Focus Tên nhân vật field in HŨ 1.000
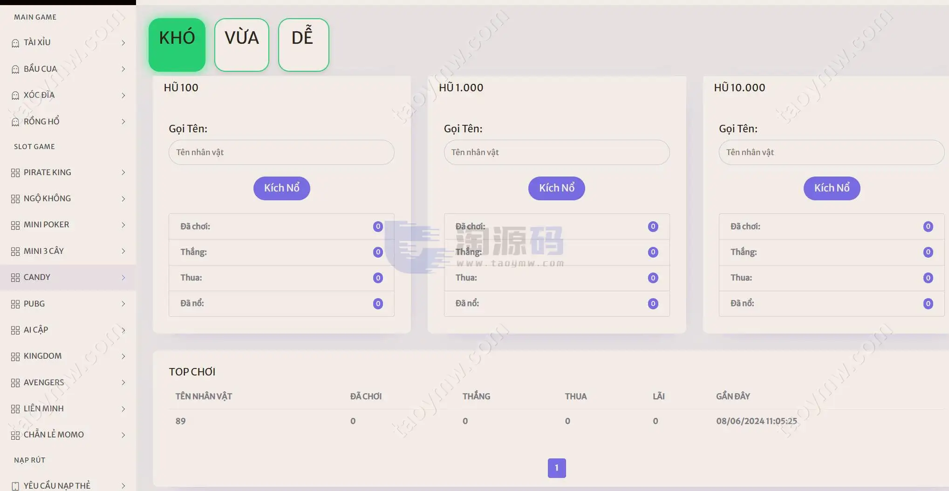The height and width of the screenshot is (491, 949). coord(557,152)
